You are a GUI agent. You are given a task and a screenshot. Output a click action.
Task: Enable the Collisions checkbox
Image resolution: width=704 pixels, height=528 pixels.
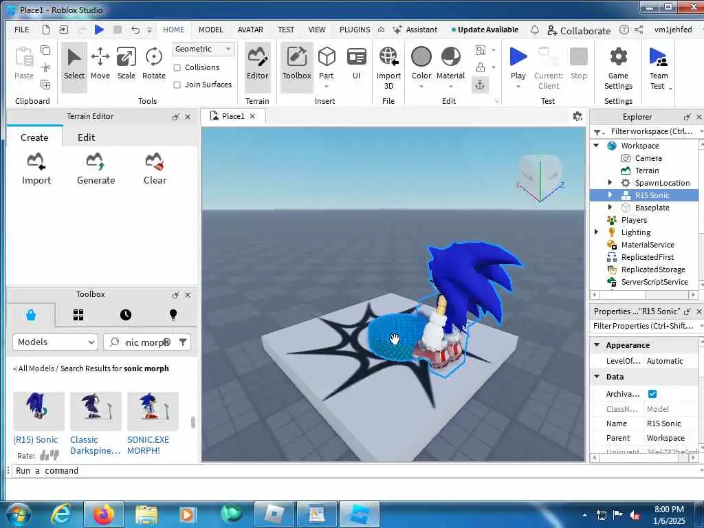click(177, 67)
